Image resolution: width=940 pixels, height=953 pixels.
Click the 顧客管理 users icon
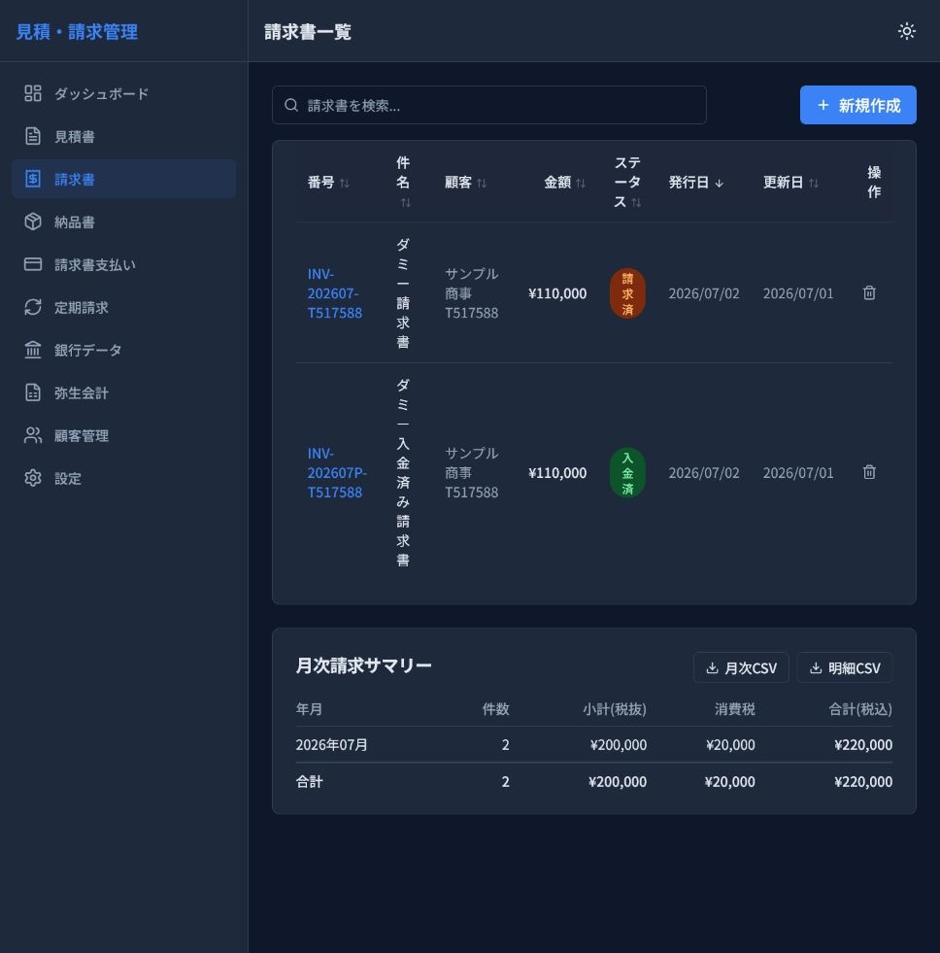(33, 435)
